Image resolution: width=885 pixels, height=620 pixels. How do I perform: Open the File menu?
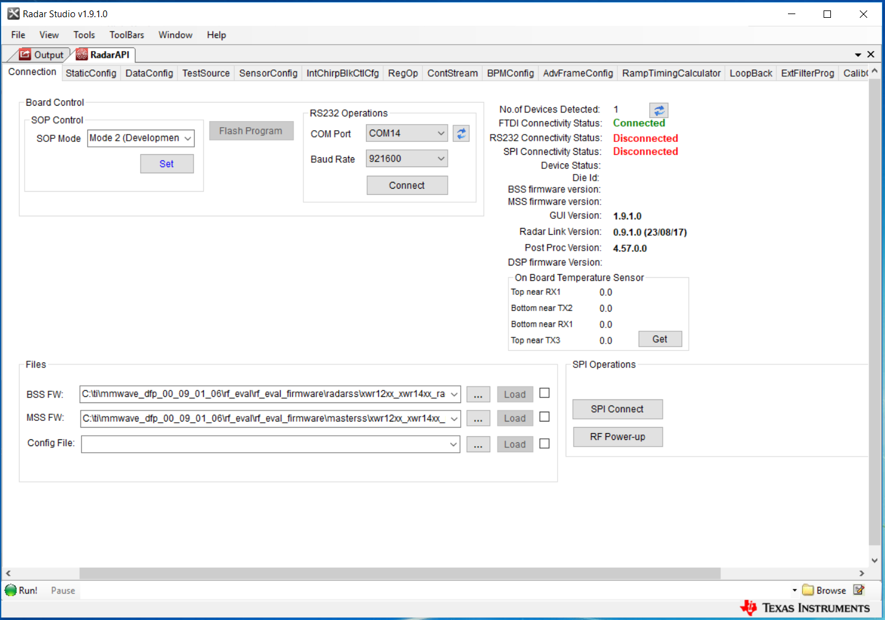pos(18,35)
